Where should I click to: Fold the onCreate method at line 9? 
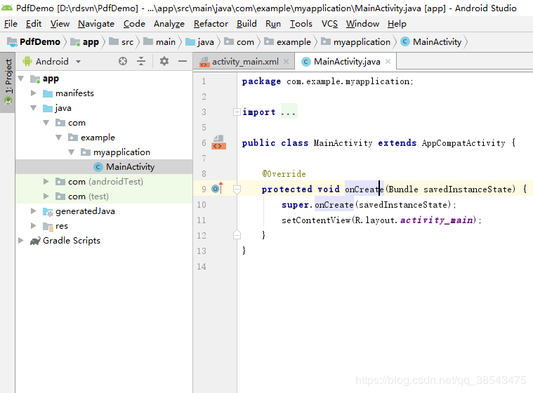tap(237, 189)
